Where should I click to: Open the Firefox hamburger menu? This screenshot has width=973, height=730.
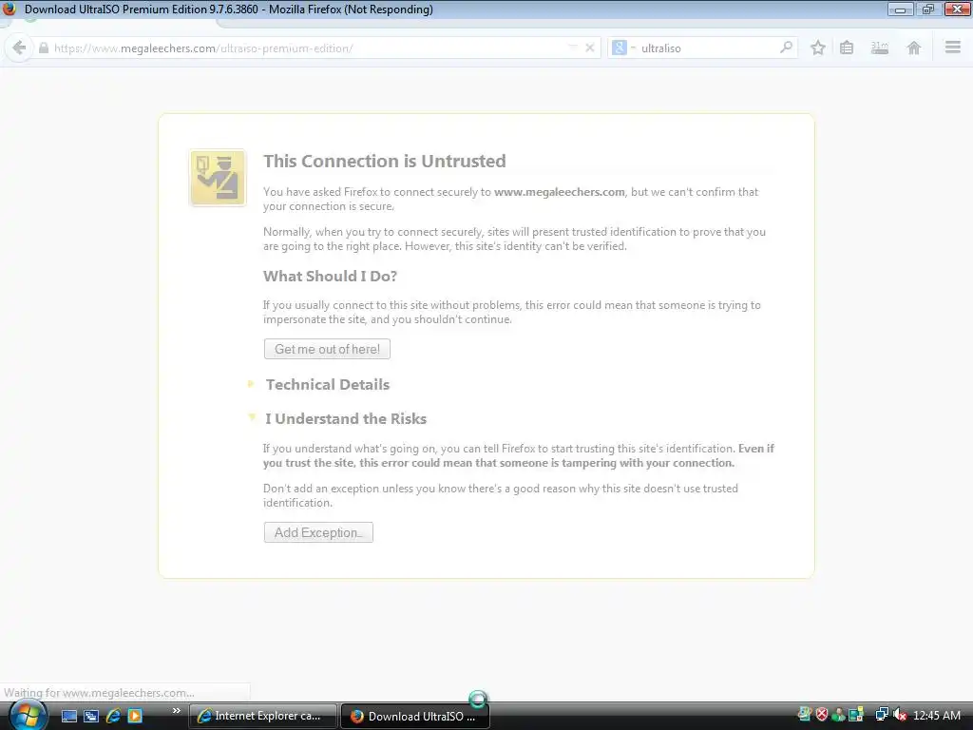[x=952, y=48]
